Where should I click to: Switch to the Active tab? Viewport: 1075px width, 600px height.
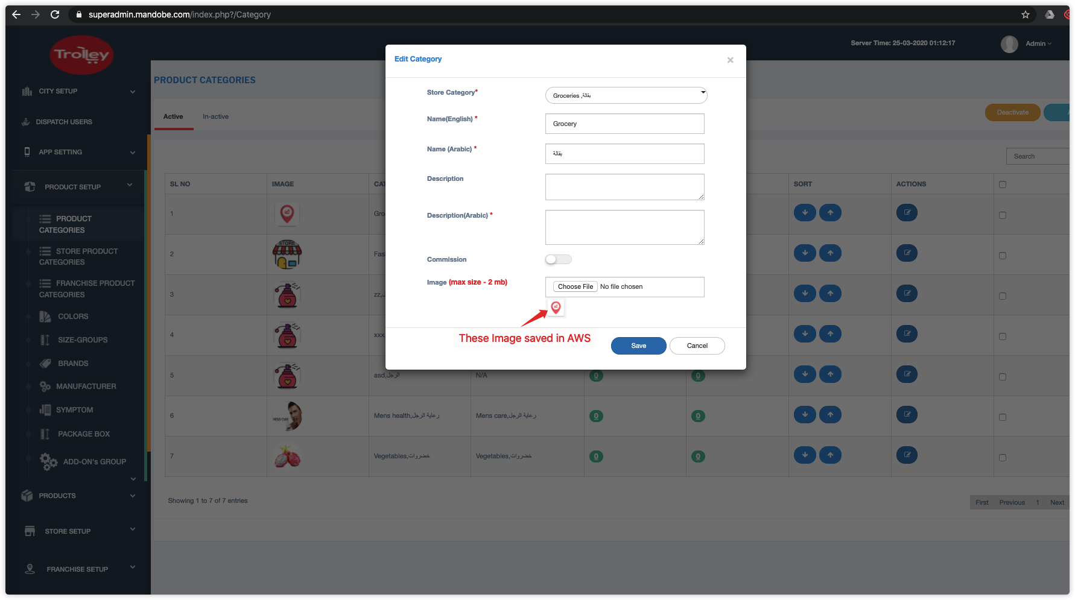coord(173,117)
